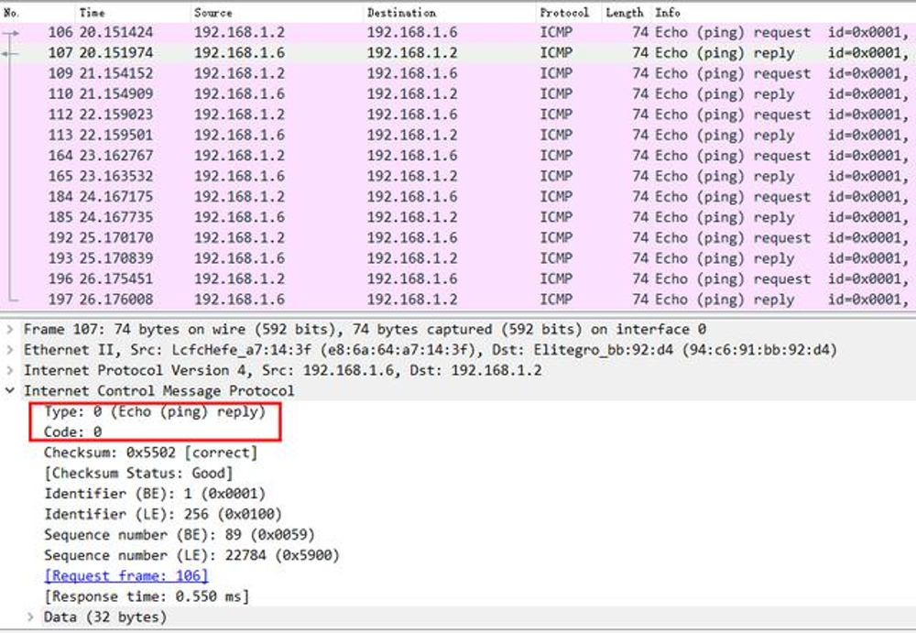Select Identifier (LE): 256 field
The image size is (916, 633).
(x=162, y=514)
